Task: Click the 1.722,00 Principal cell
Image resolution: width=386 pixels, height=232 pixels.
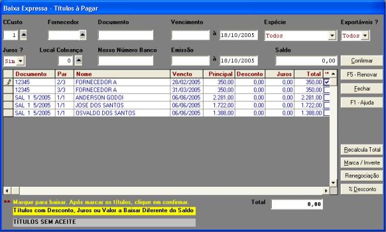Action: [219, 105]
